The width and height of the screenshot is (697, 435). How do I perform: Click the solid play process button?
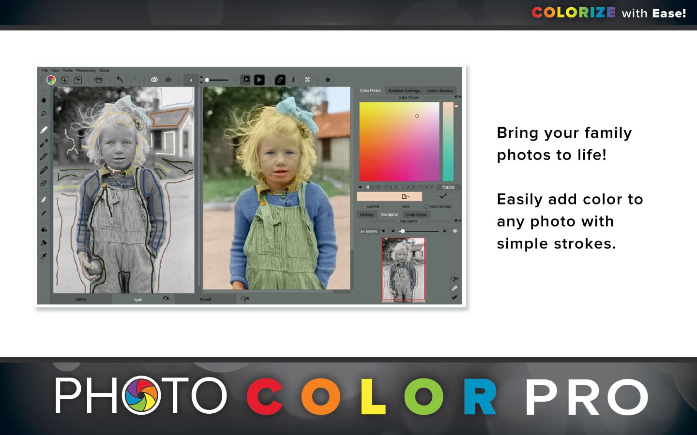coord(259,80)
